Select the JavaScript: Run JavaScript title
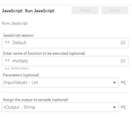132x118 pixels. [28, 11]
